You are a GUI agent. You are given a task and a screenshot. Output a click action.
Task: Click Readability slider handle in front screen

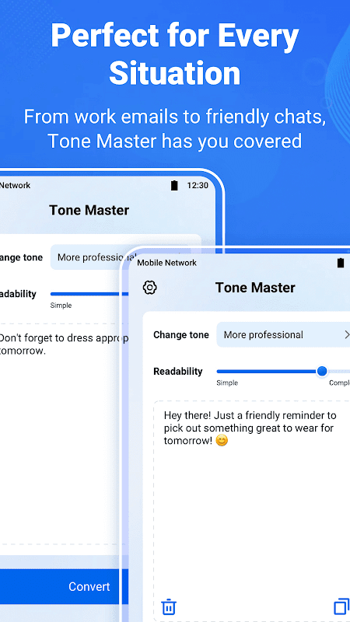[322, 372]
